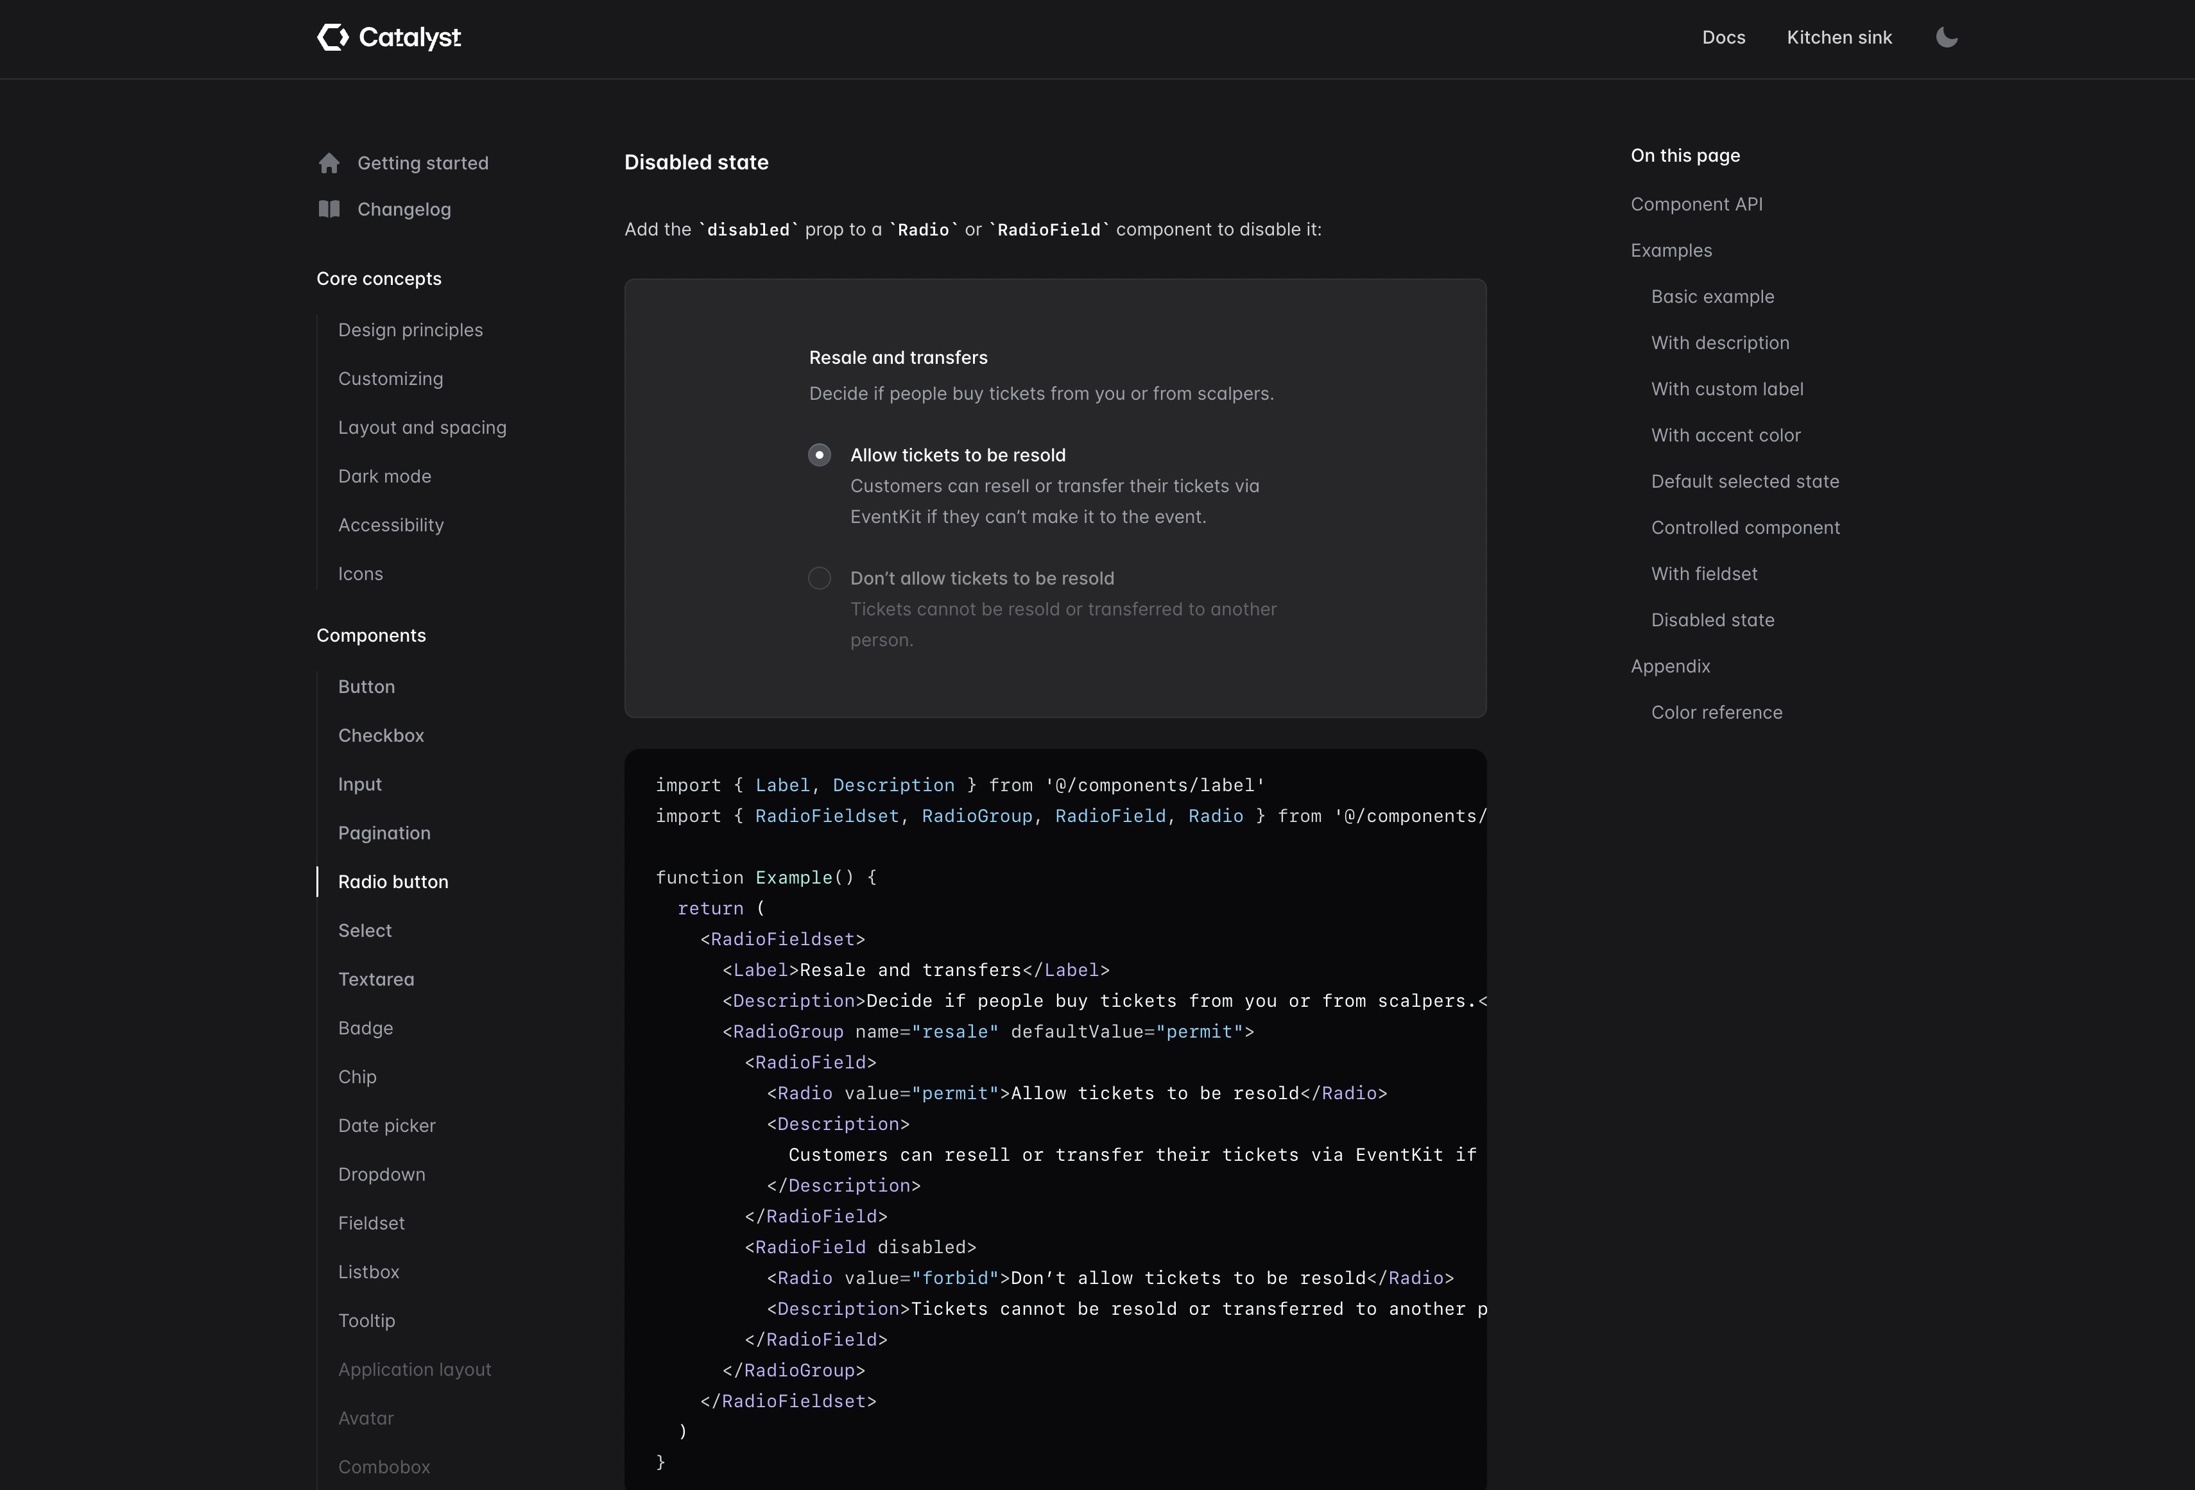Screen dimensions: 2195x1490
Task: Click 'Don't allow tickets to be resold' label
Action: (982, 578)
